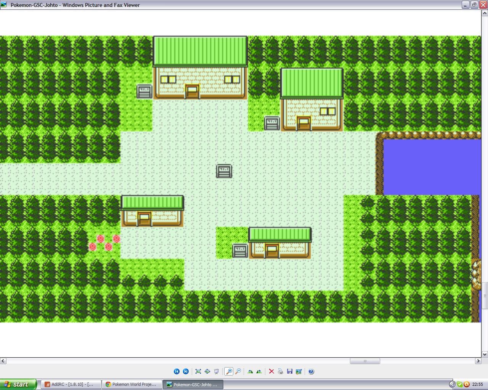Rotate the image clockwise
Image resolution: width=488 pixels, height=390 pixels.
pos(250,371)
